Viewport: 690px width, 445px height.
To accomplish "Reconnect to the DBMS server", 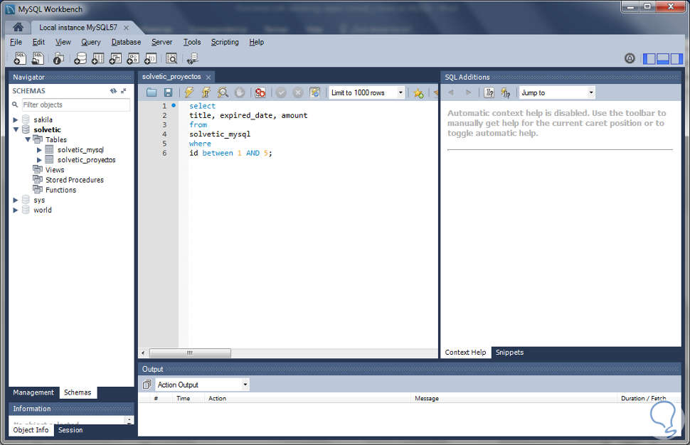I will click(x=192, y=58).
